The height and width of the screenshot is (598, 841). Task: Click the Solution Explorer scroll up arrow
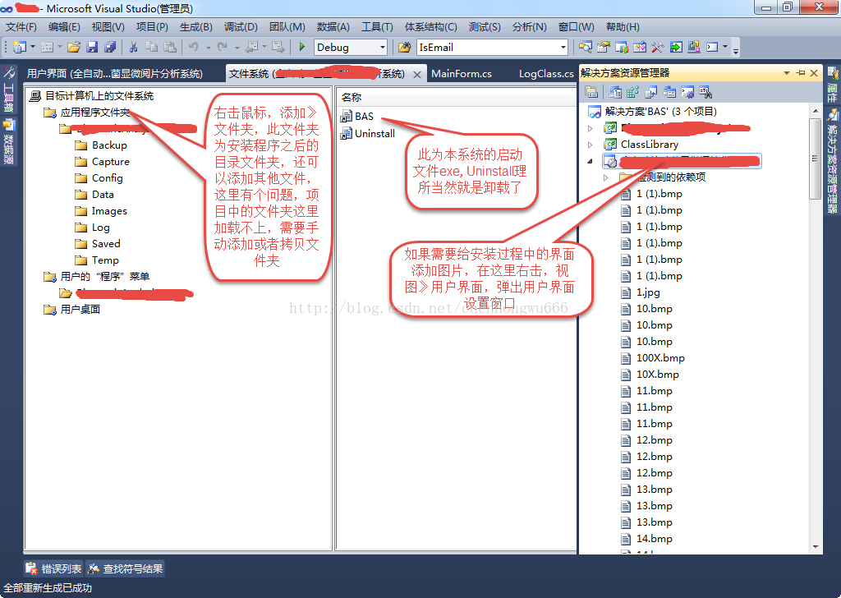816,111
